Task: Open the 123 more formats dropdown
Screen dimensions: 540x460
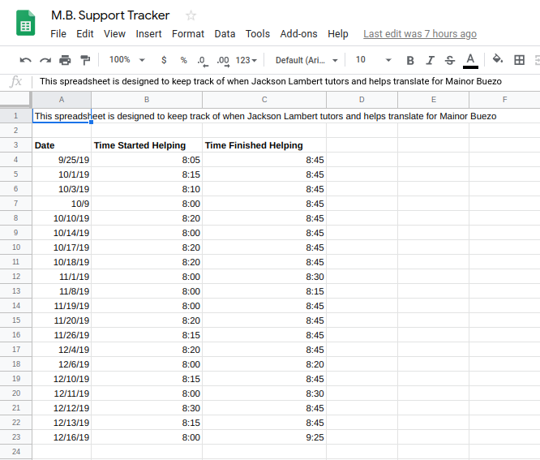Action: (246, 60)
